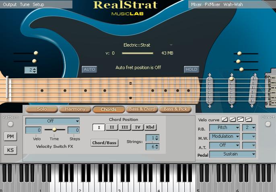This screenshot has width=276, height=192.
Task: Decrease the lower Strings stepper showing 6
Action: tap(157, 148)
